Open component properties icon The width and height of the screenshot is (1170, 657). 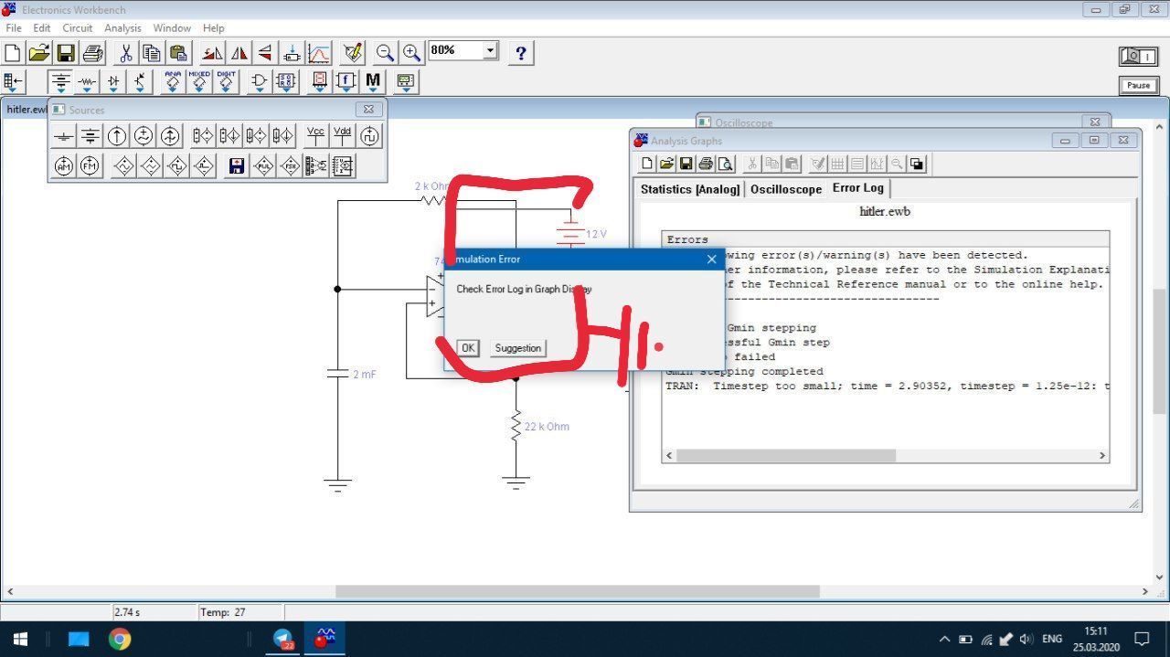[353, 53]
